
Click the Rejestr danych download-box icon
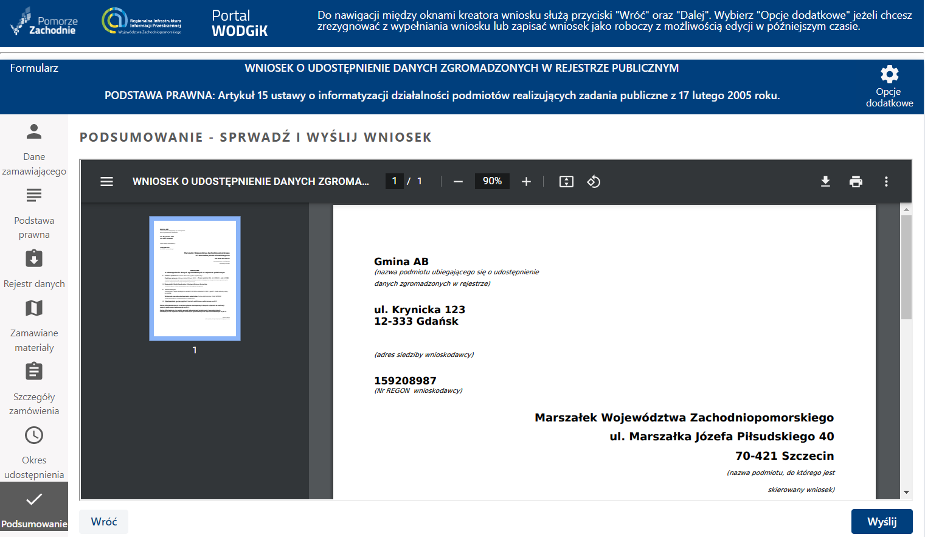(x=33, y=258)
